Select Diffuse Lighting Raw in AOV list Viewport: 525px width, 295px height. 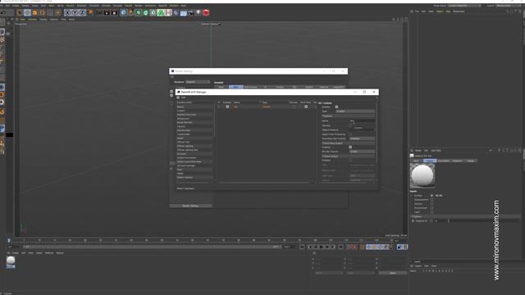click(188, 150)
